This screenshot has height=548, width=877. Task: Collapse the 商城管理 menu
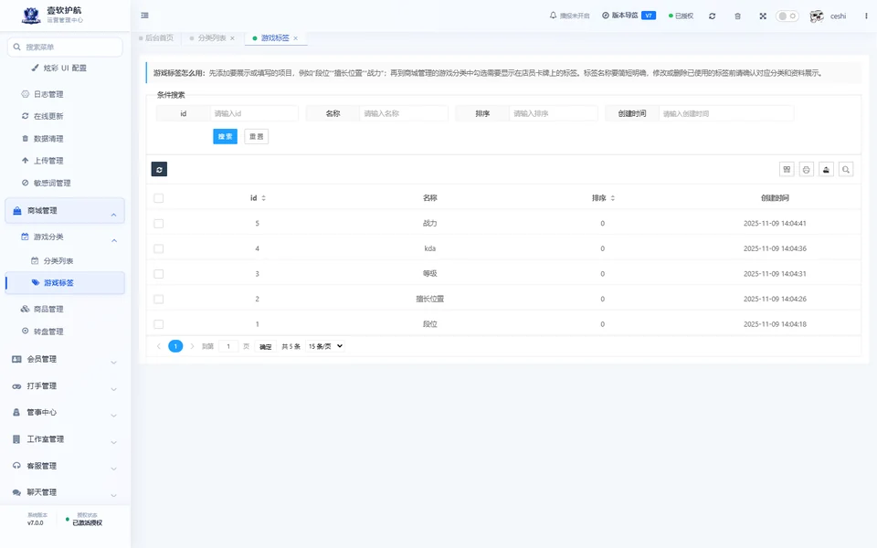[65, 211]
